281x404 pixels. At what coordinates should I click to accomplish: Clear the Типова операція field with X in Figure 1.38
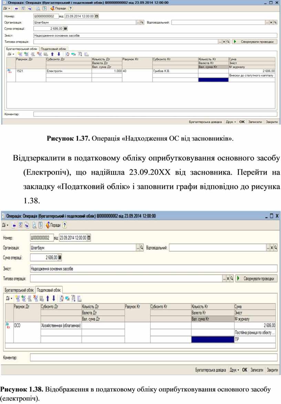tap(228, 278)
